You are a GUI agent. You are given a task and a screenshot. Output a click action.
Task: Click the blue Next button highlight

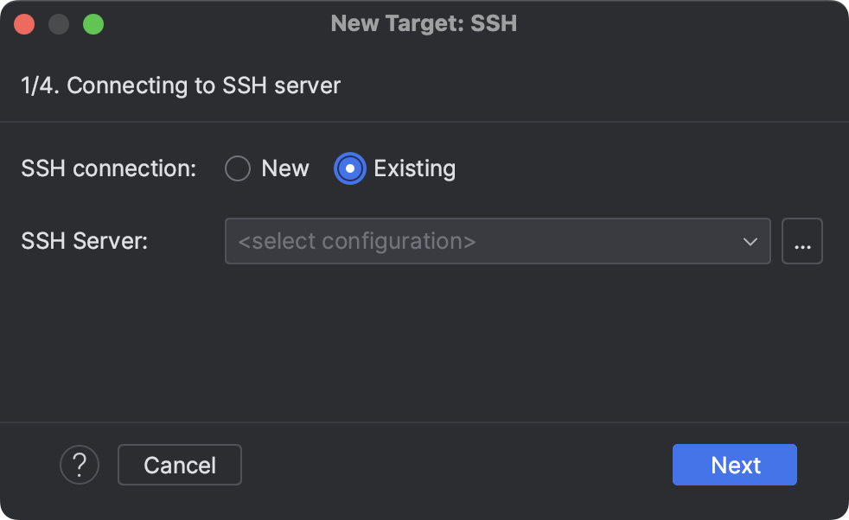click(734, 465)
